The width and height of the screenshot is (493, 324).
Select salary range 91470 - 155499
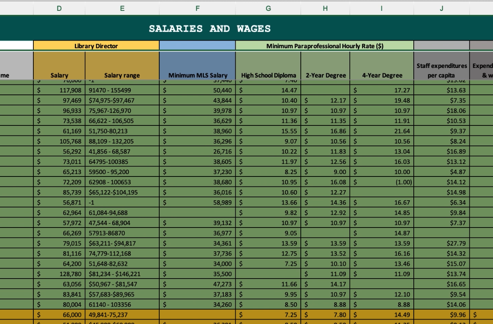click(122, 91)
